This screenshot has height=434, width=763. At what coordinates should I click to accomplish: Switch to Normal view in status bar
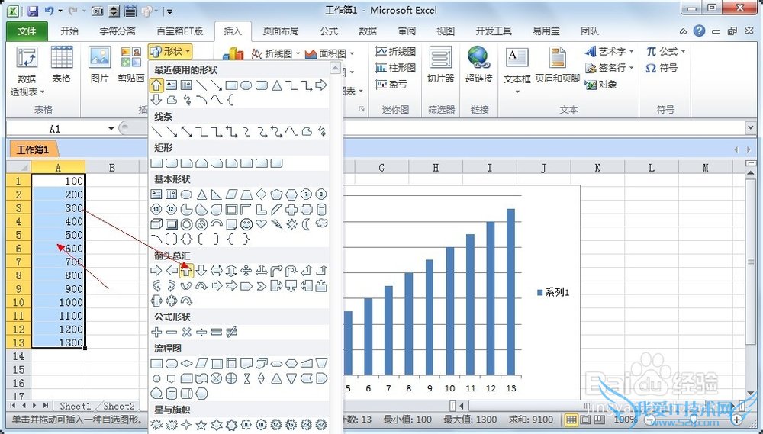(x=571, y=420)
